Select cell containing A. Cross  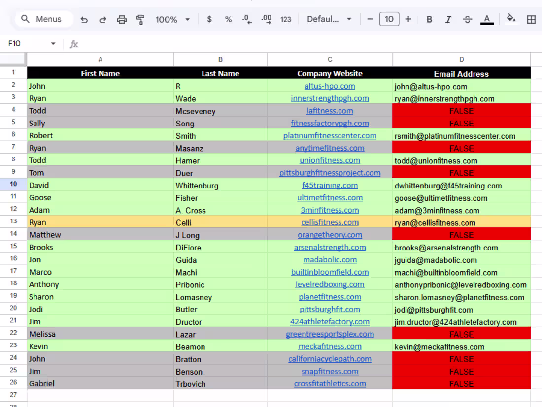tap(220, 210)
